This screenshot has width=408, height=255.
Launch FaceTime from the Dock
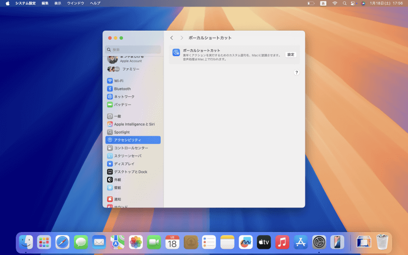(154, 242)
